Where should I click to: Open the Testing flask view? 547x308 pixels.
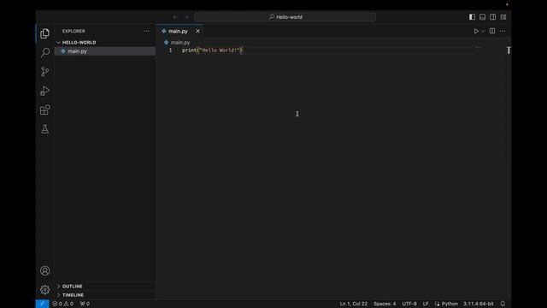click(44, 129)
